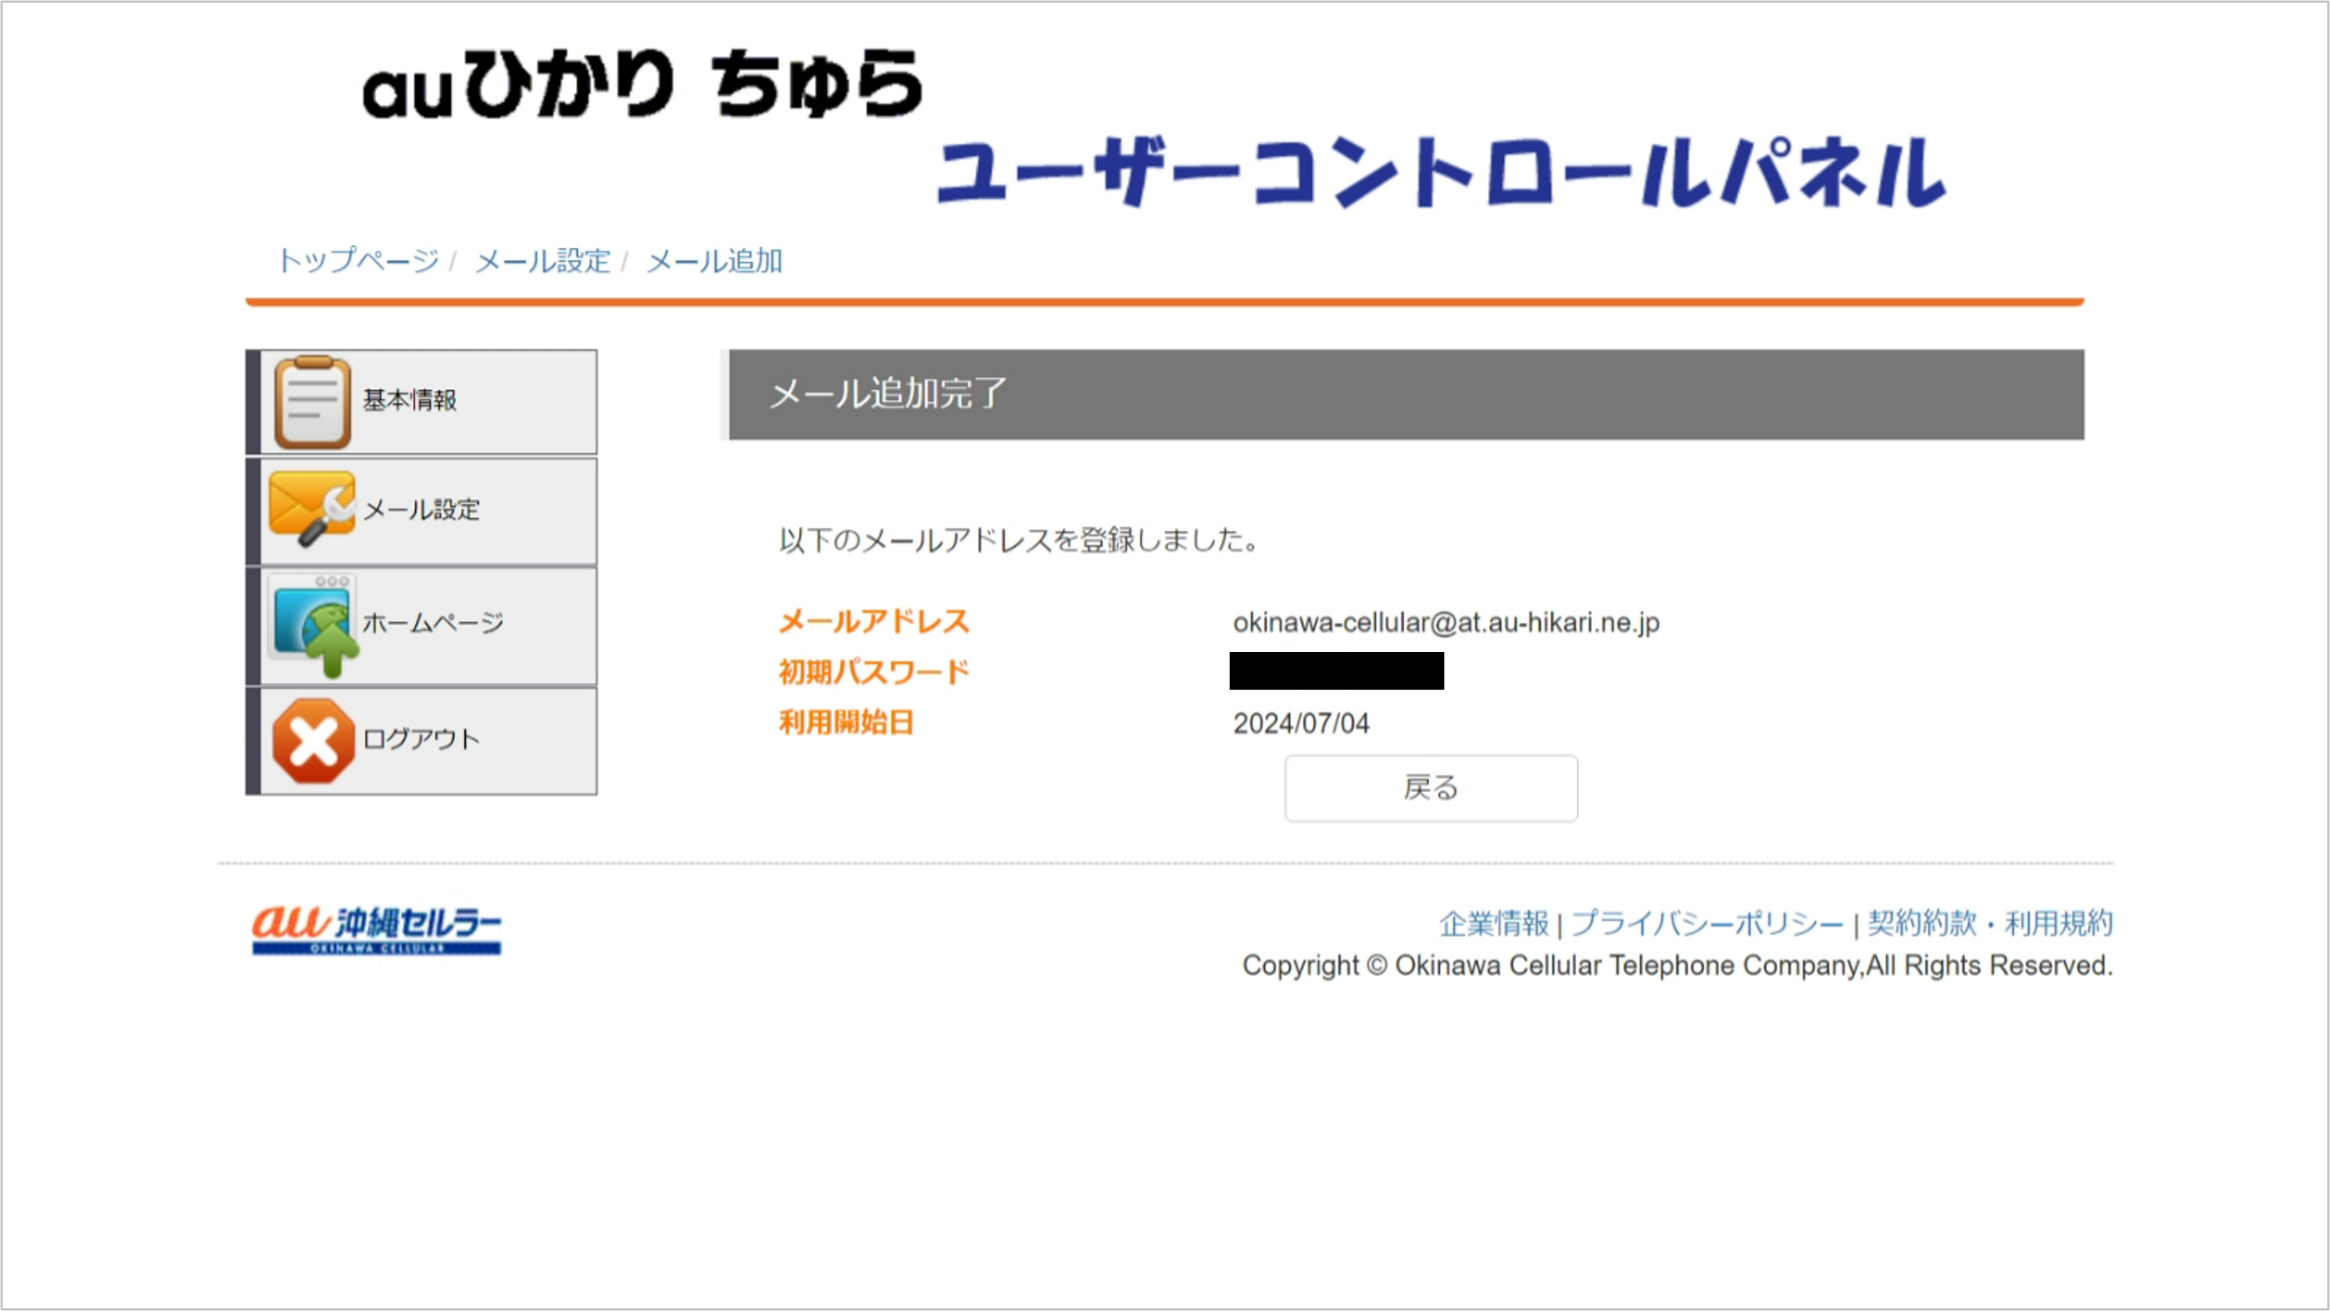2330x1311 pixels.
Task: Click the date 2024/07/04
Action: (x=1301, y=723)
